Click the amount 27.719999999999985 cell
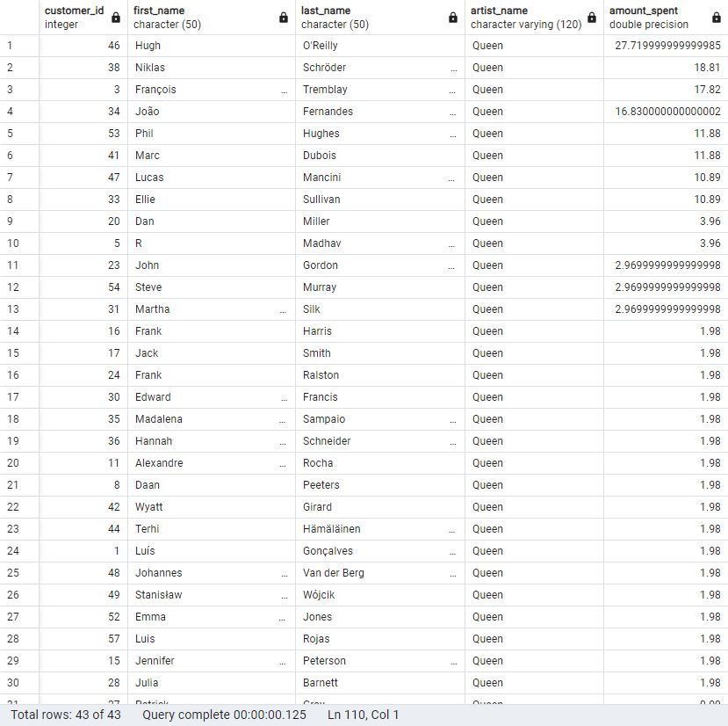The height and width of the screenshot is (726, 728). pyautogui.click(x=666, y=46)
